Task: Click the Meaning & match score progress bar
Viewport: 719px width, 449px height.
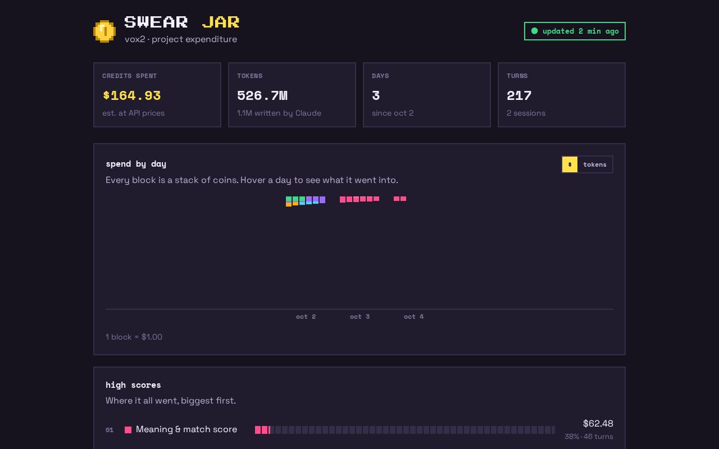Action: (x=405, y=430)
